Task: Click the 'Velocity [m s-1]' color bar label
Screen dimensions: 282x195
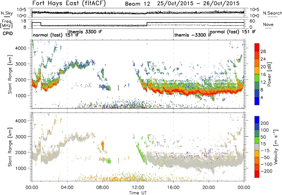Action: [x=275, y=147]
